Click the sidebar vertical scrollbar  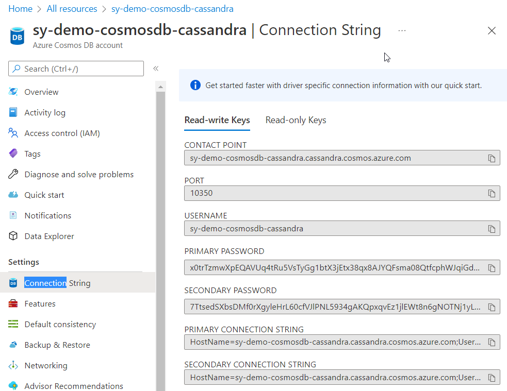tap(161, 241)
